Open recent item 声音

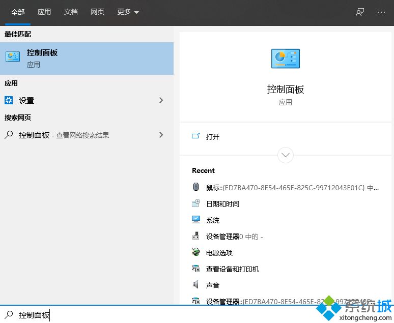point(213,285)
